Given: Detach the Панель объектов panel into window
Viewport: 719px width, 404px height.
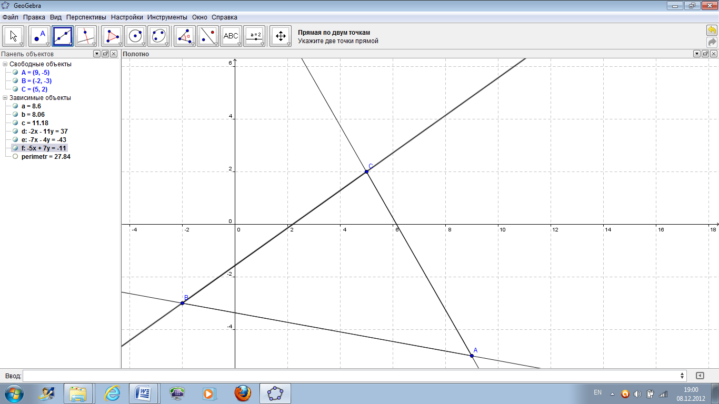Looking at the screenshot, I should [105, 54].
